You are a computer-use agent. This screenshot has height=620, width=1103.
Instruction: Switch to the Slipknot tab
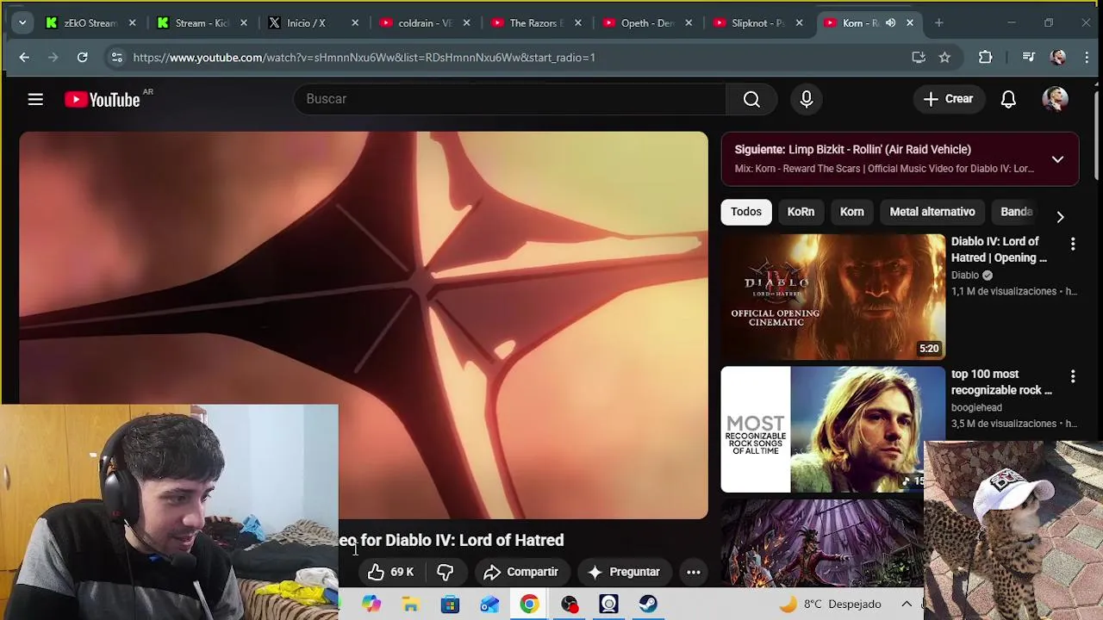pos(757,23)
